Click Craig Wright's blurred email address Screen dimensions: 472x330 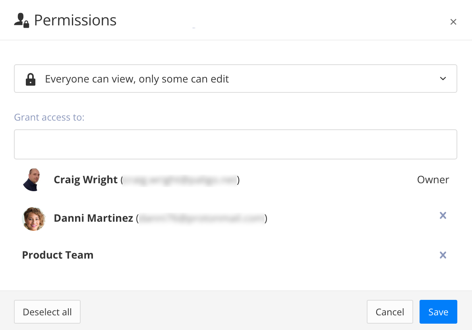coord(179,179)
